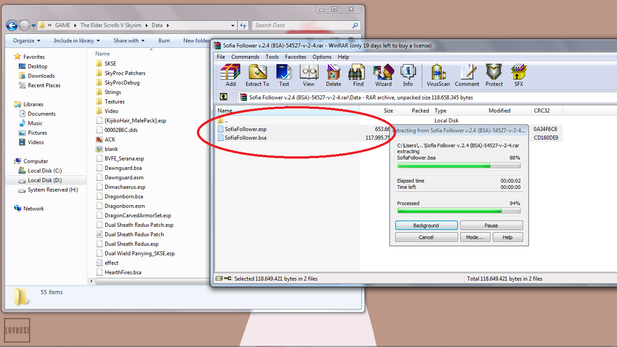Open Documents library
Viewport: 617px width, 347px height.
tap(42, 114)
